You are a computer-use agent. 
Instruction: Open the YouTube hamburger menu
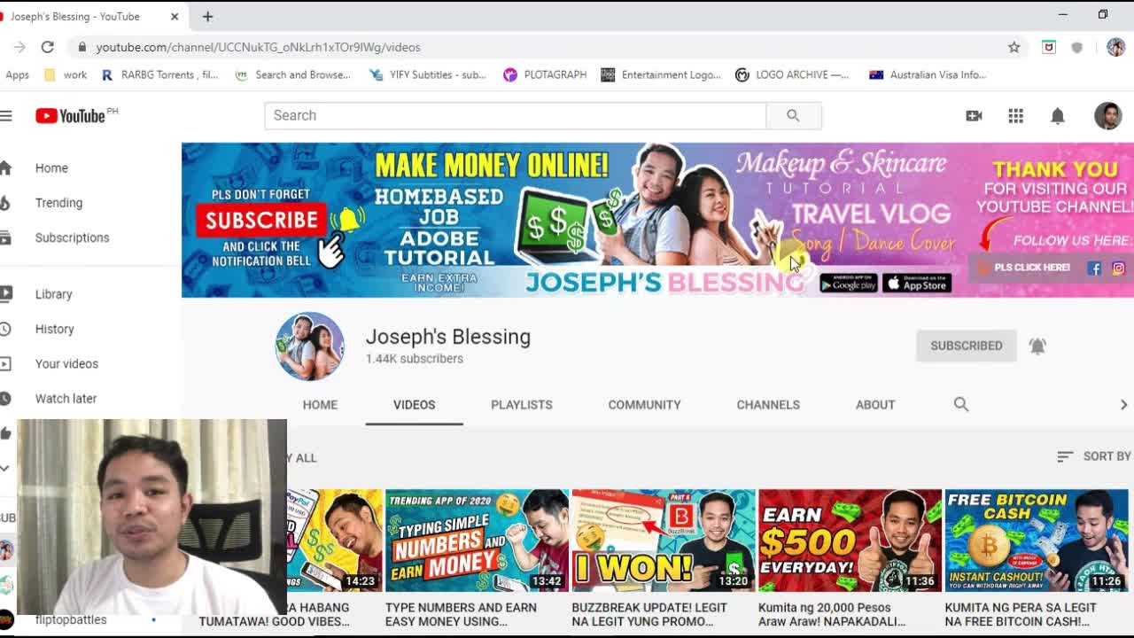click(x=5, y=115)
